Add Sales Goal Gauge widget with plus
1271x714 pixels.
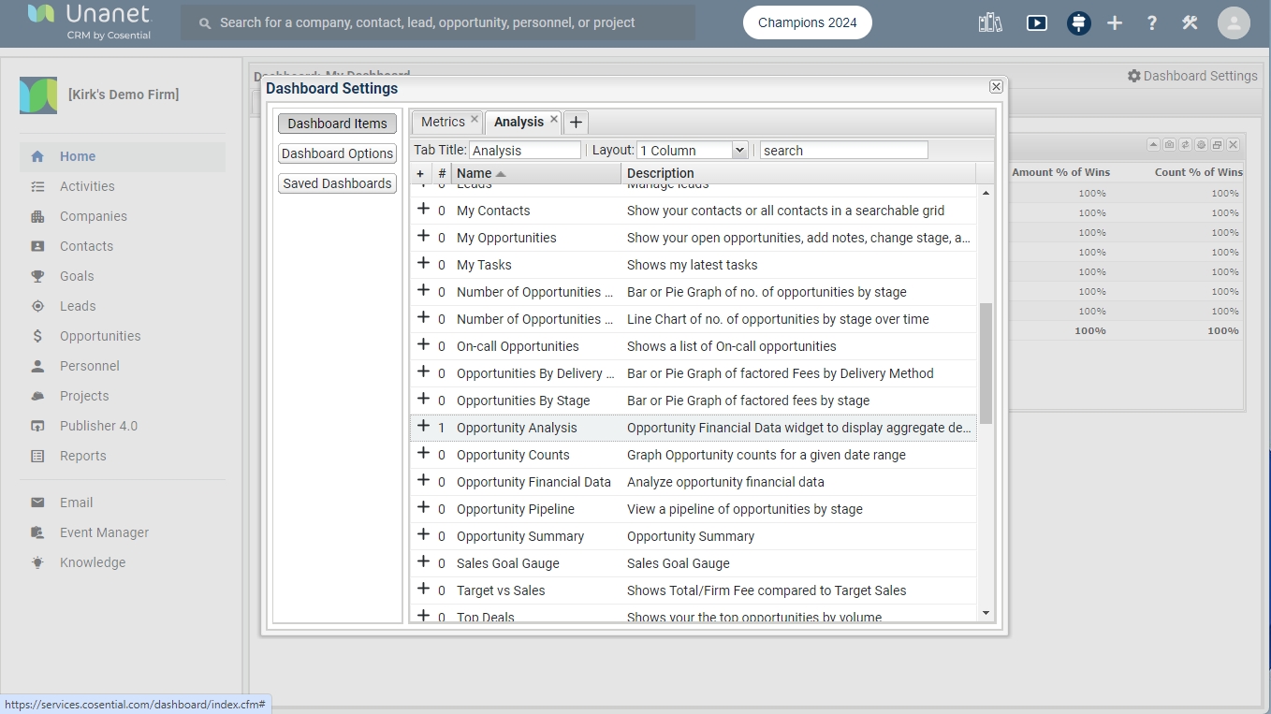pos(423,562)
